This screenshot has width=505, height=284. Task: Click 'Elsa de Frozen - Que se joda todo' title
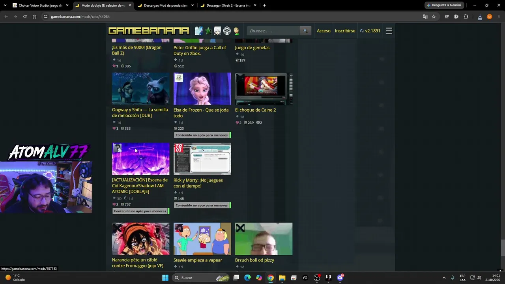tap(201, 113)
